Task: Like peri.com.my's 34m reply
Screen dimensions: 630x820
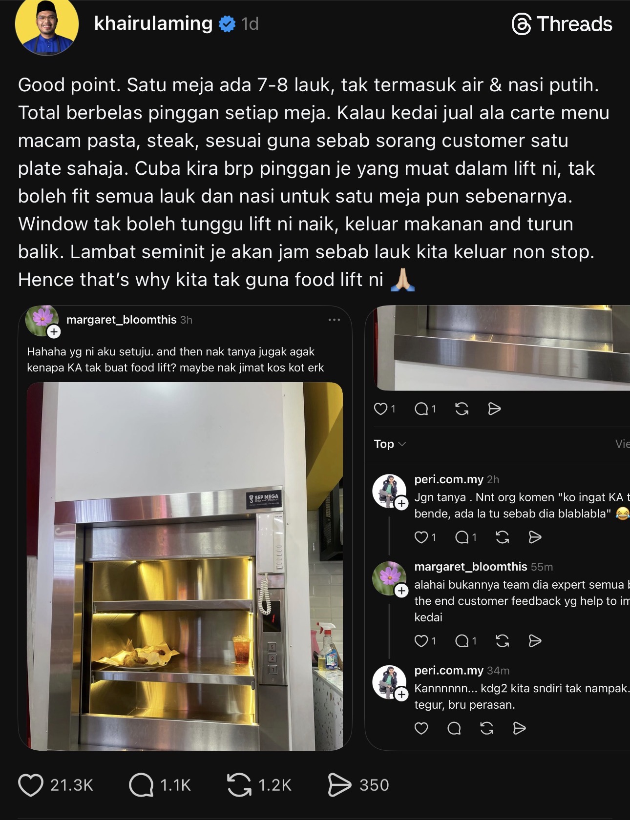Action: click(421, 728)
